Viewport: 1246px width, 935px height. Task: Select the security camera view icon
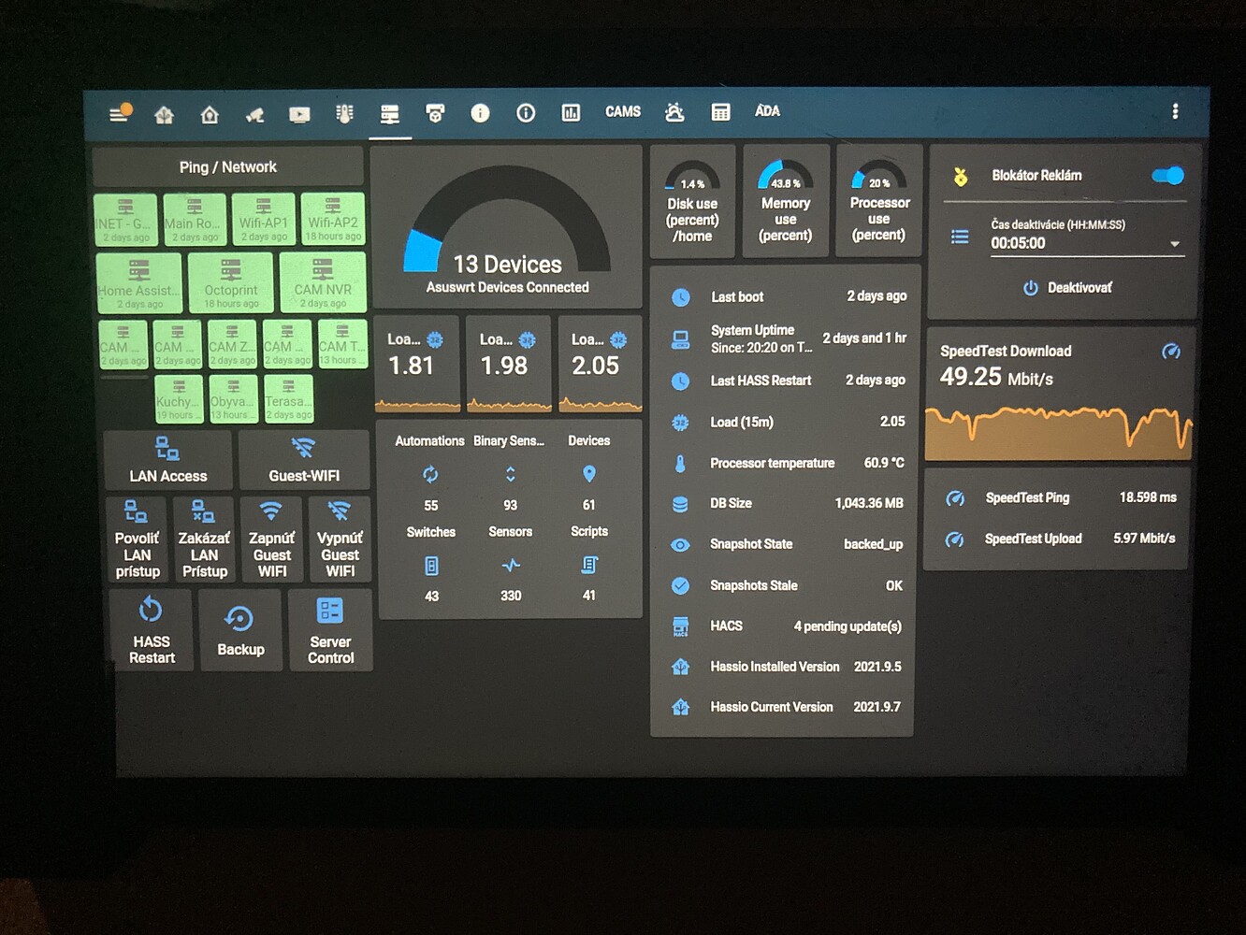[x=254, y=114]
